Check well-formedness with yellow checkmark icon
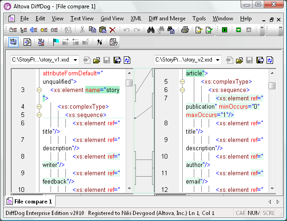 click(x=199, y=30)
